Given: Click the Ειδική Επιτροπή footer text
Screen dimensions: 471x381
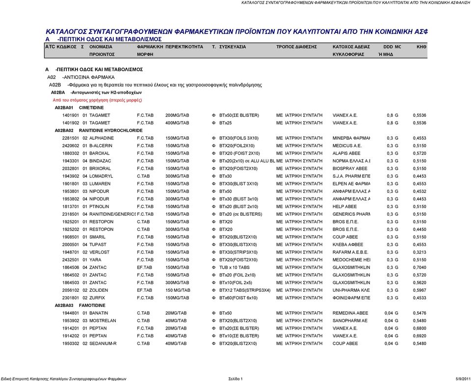Looking at the screenshot, I should tap(63, 379).
